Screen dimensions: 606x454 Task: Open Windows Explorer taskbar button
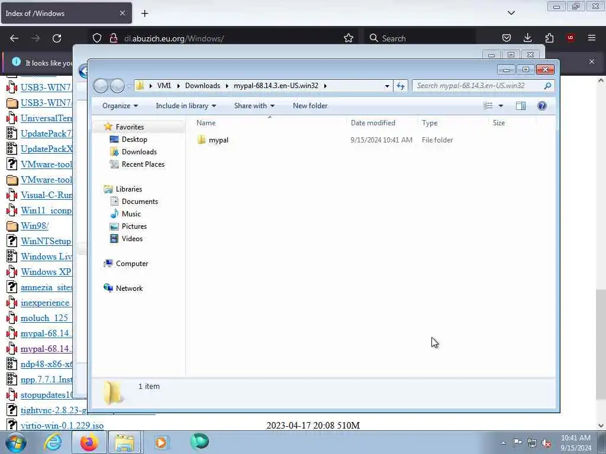coord(124,443)
